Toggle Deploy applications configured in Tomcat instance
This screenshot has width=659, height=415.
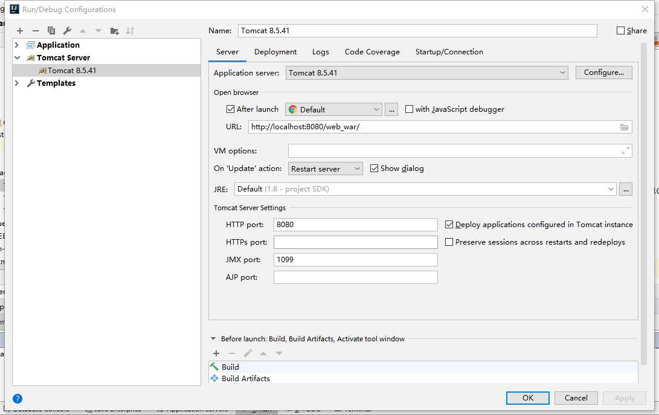click(x=449, y=225)
